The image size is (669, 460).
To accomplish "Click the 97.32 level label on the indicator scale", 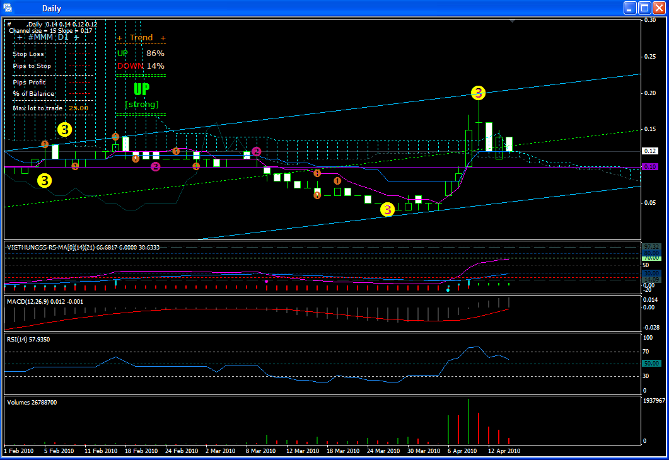I will [x=651, y=247].
